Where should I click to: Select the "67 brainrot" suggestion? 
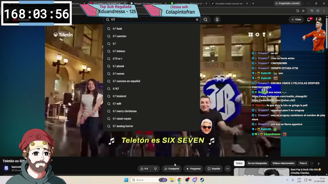151,96
